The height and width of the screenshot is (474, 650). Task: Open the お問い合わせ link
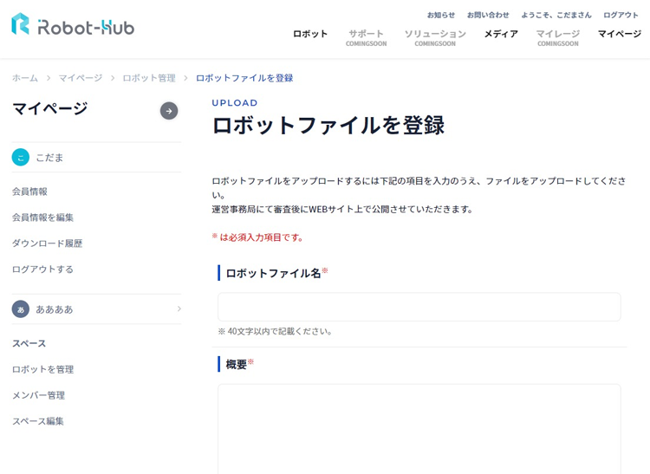[x=488, y=15]
